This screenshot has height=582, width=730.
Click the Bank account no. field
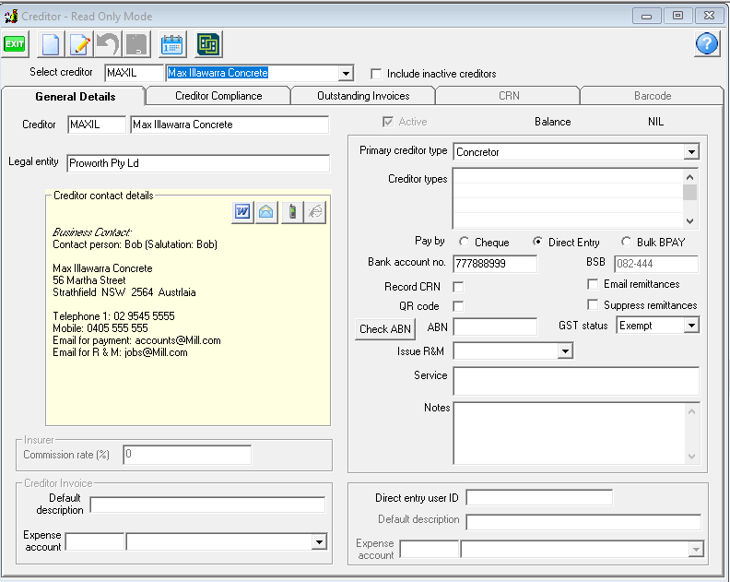coord(495,265)
